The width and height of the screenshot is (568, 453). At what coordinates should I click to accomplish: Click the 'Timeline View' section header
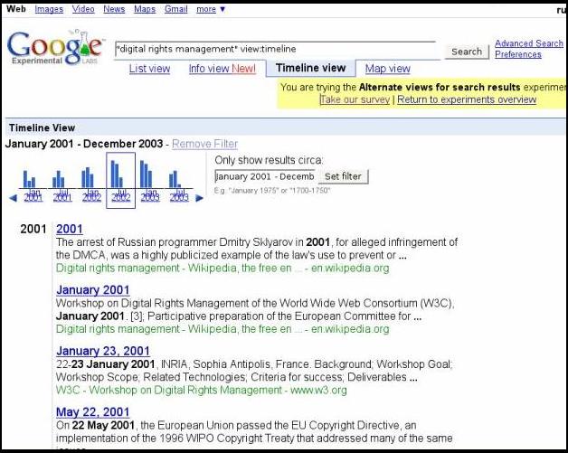point(42,127)
